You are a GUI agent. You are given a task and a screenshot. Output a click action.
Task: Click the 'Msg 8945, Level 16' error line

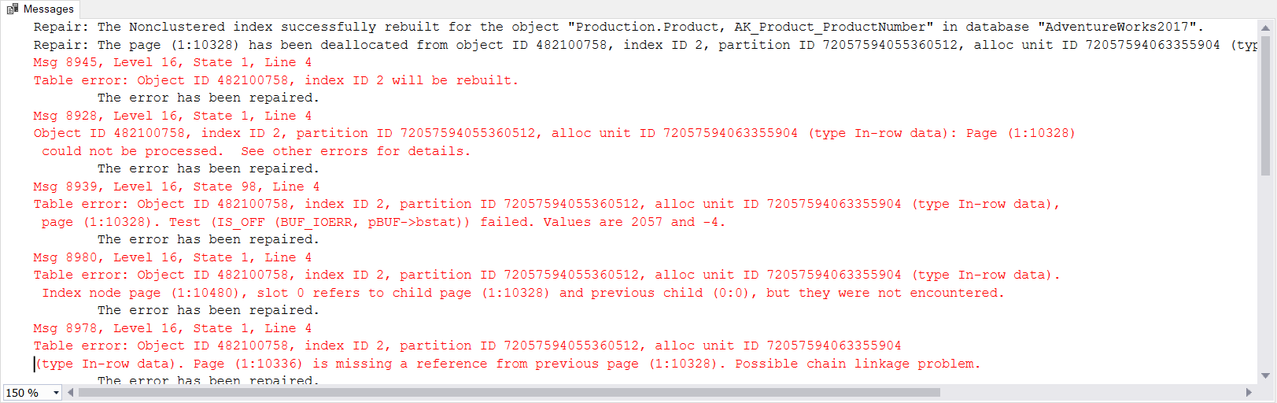click(172, 62)
